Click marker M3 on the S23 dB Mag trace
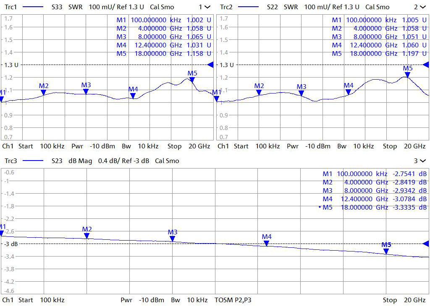The width and height of the screenshot is (430, 306). 172,239
